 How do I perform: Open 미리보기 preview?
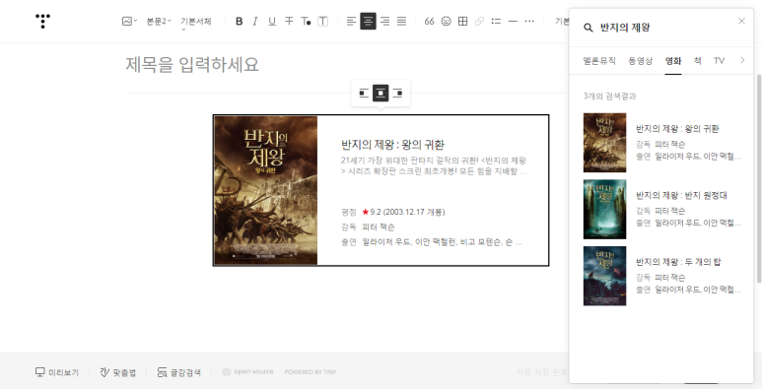[56, 372]
